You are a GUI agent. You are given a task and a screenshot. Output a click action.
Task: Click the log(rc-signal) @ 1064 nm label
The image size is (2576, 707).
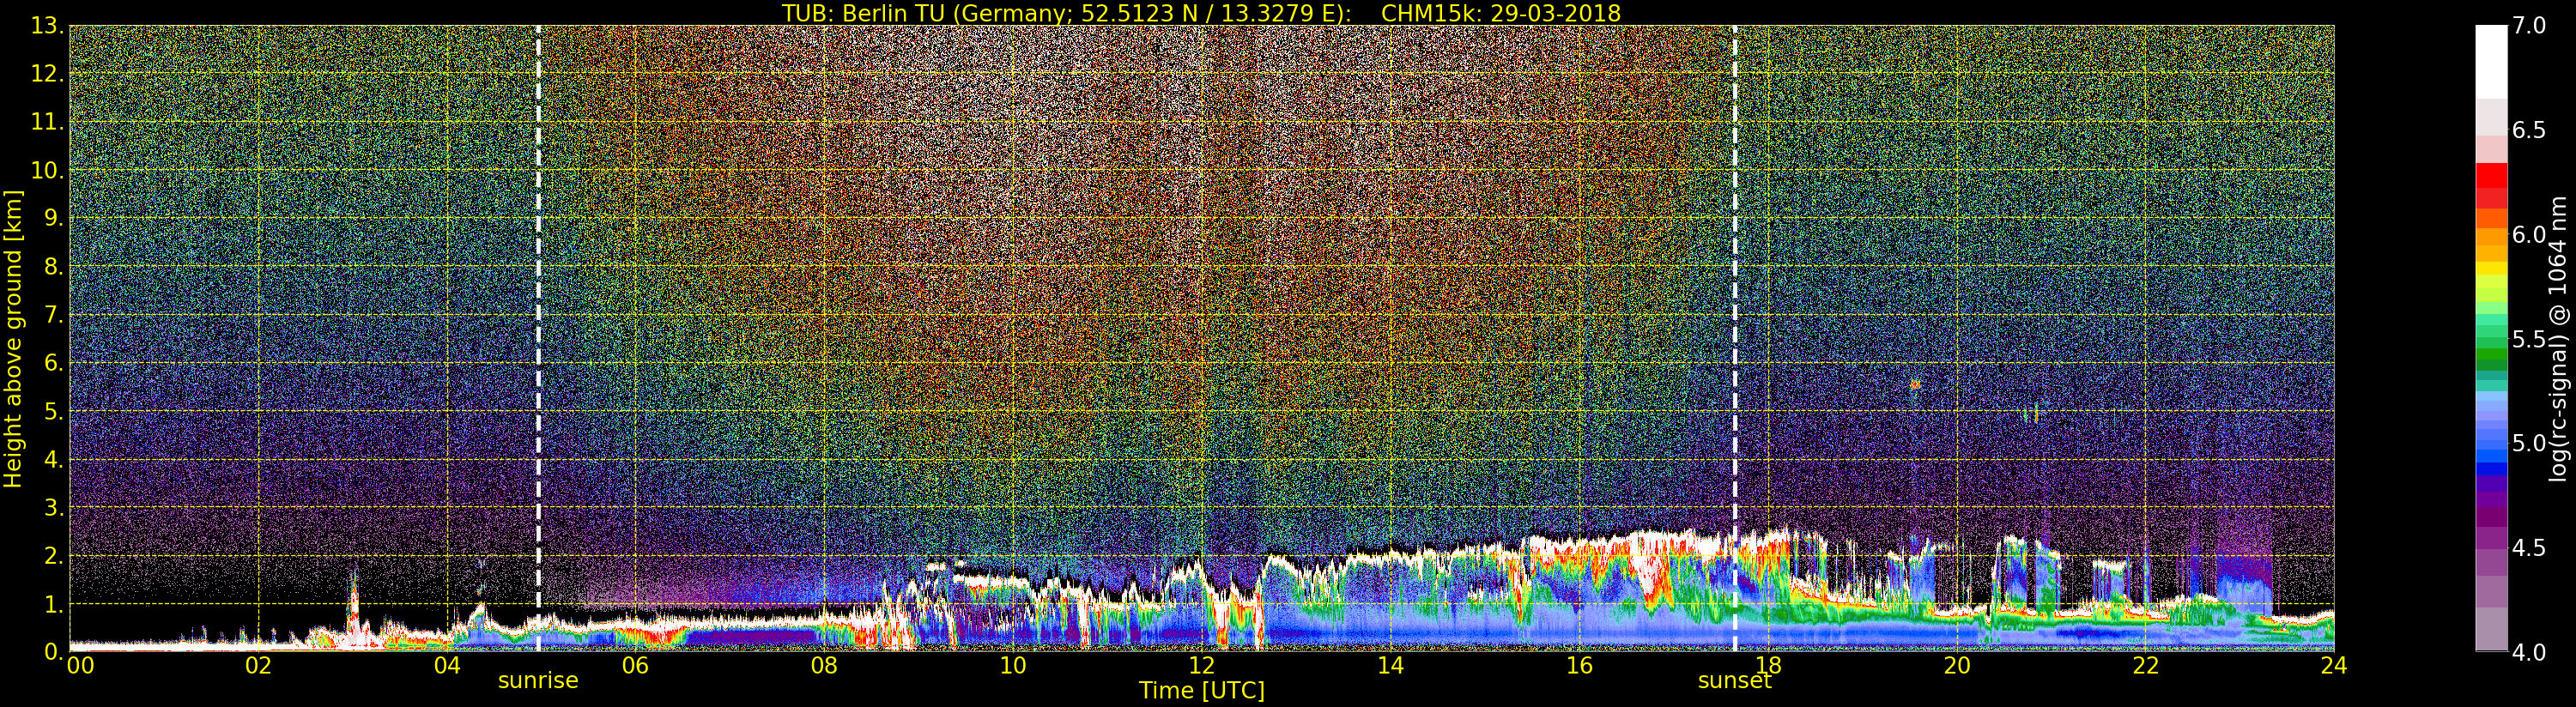[x=2559, y=338]
